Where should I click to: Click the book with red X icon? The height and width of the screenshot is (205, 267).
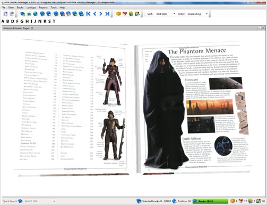click(62, 14)
